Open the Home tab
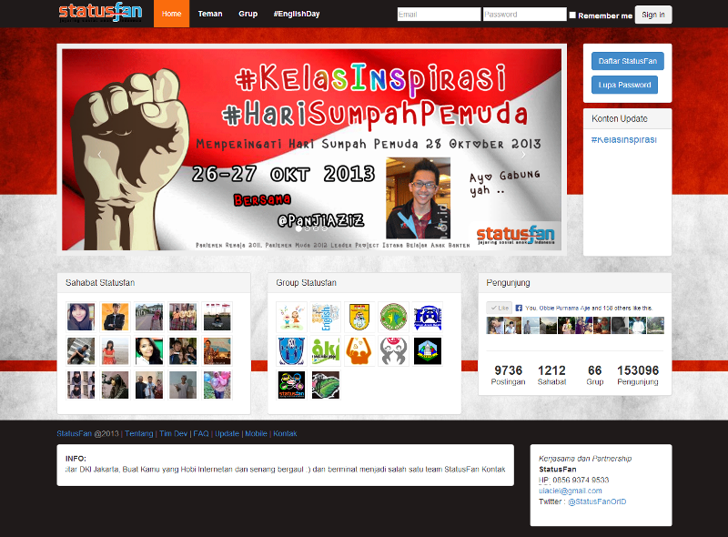Screen dimensions: 728x537 click(171, 14)
